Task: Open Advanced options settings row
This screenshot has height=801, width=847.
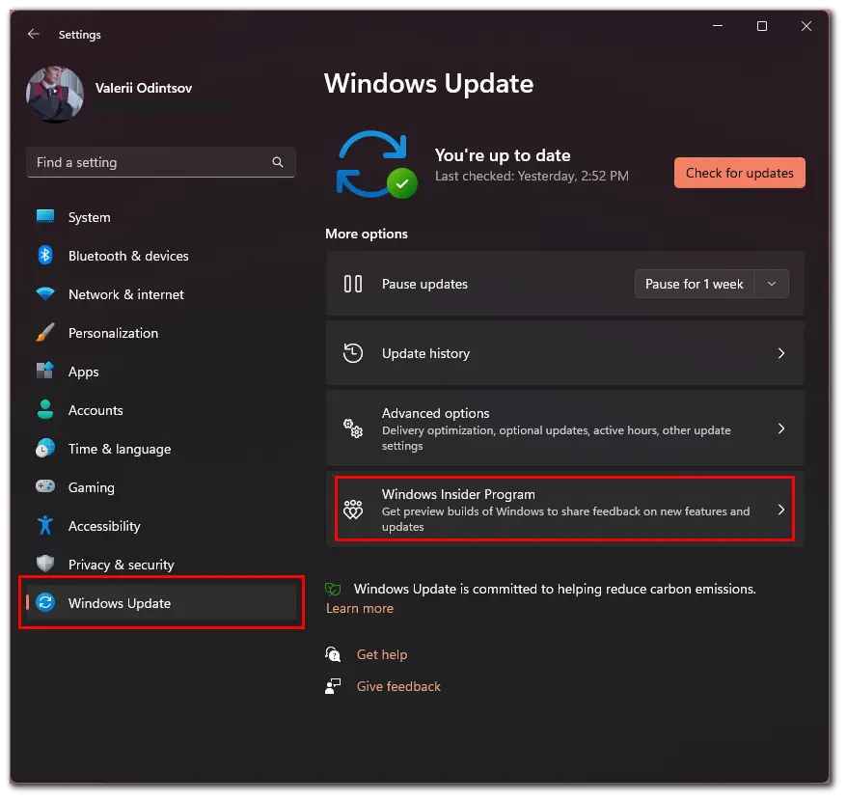Action: tap(565, 428)
